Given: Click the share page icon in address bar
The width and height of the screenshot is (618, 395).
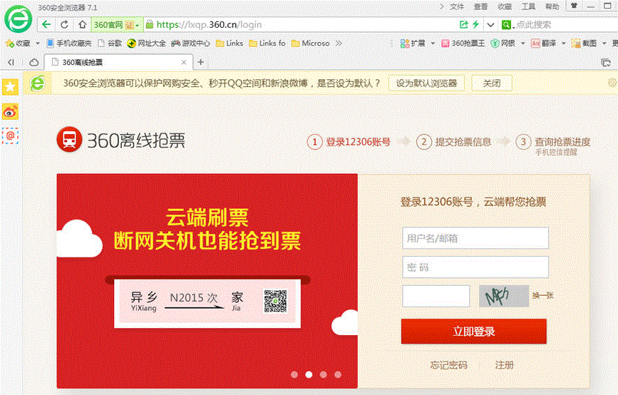Looking at the screenshot, I should coord(464,24).
